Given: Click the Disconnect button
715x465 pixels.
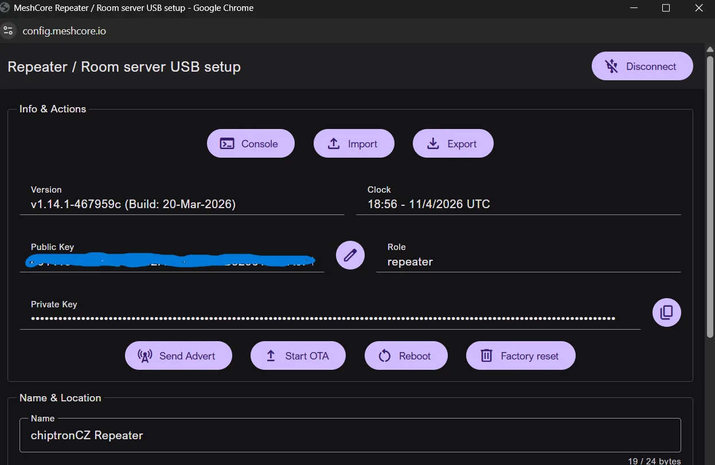Looking at the screenshot, I should [642, 67].
